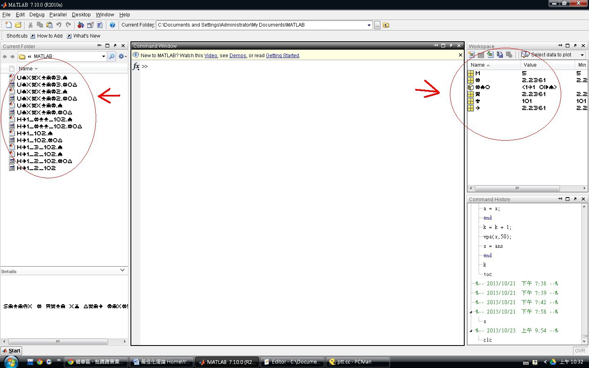Open a file using the folder icon
Screen dimensions: 589x368
click(x=18, y=25)
